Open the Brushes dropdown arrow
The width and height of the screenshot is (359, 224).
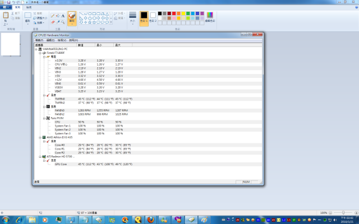pyautogui.click(x=72, y=24)
